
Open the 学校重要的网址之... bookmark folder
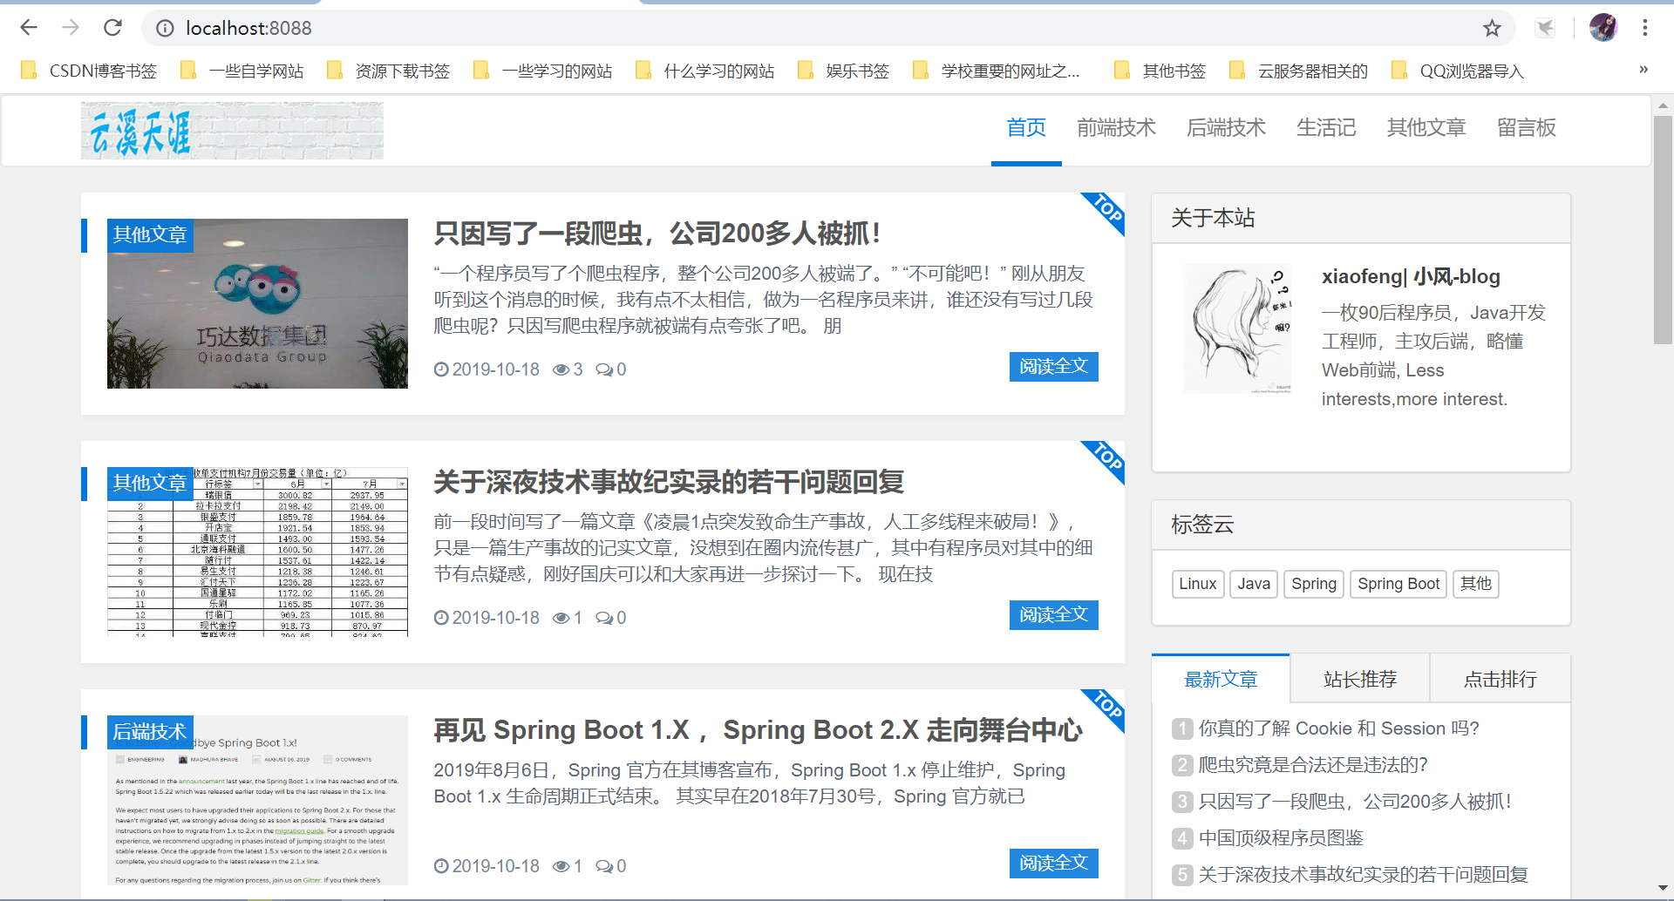pyautogui.click(x=996, y=71)
